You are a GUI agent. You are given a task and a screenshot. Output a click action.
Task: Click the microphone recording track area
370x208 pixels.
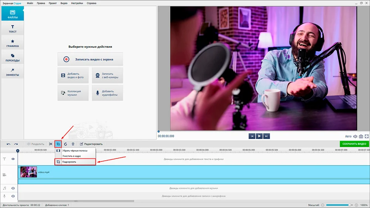pos(194,196)
